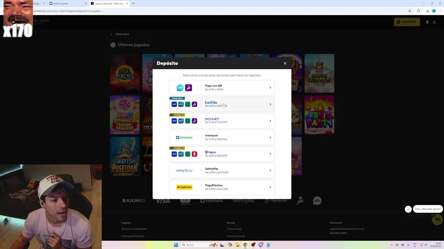The image size is (444, 249).
Task: Choose the Kashio deposit method
Action: (x=222, y=104)
